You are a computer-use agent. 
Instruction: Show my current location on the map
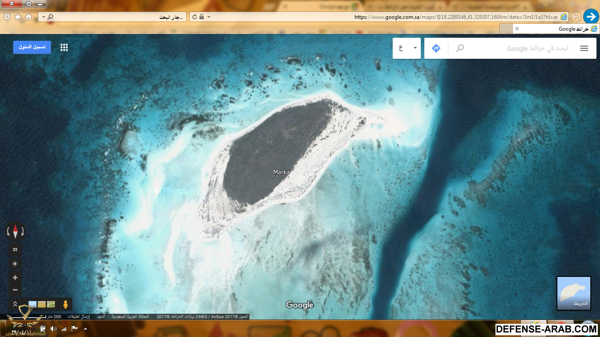15,264
